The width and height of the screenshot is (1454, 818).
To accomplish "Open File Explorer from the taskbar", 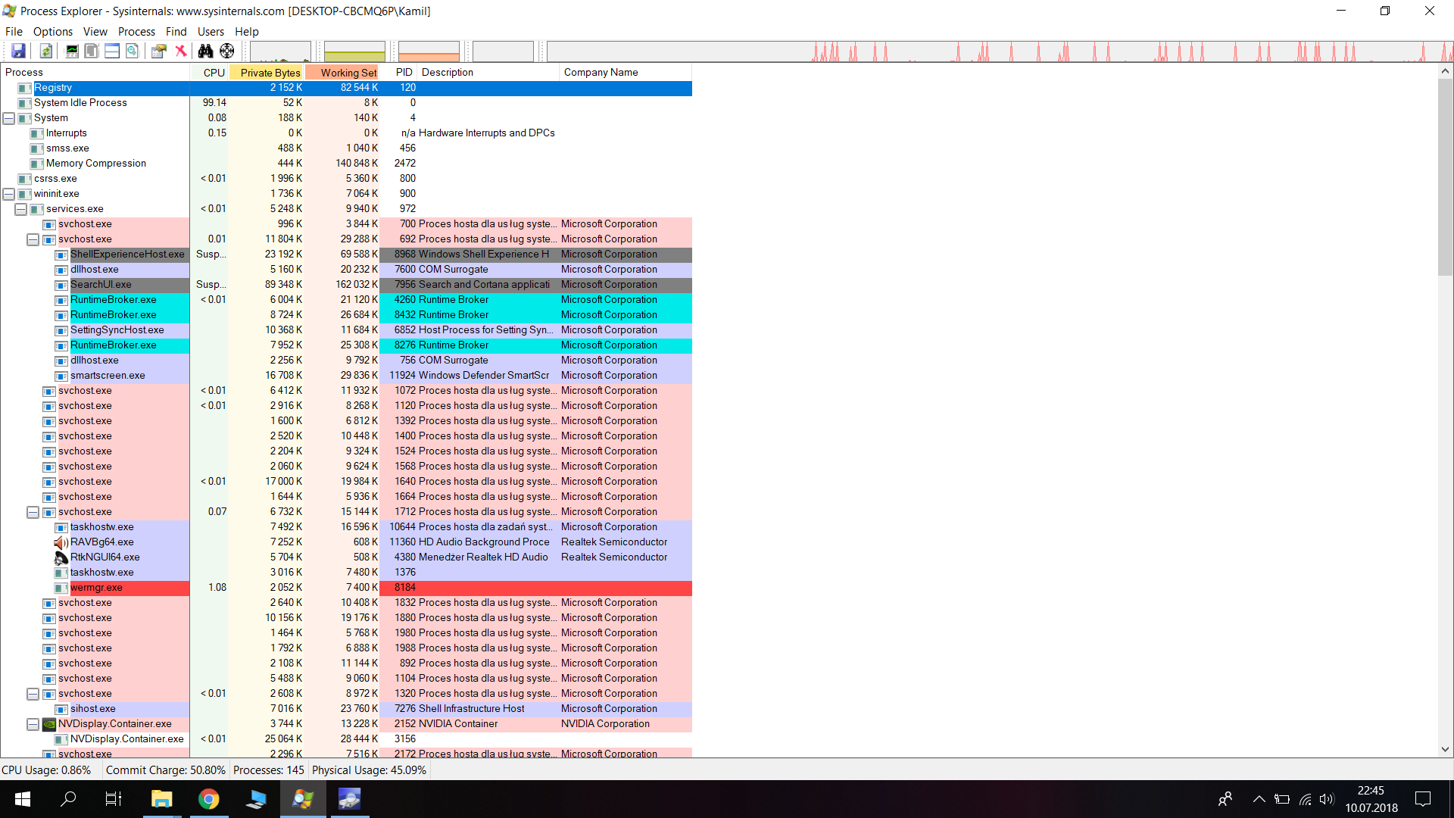I will tap(161, 799).
